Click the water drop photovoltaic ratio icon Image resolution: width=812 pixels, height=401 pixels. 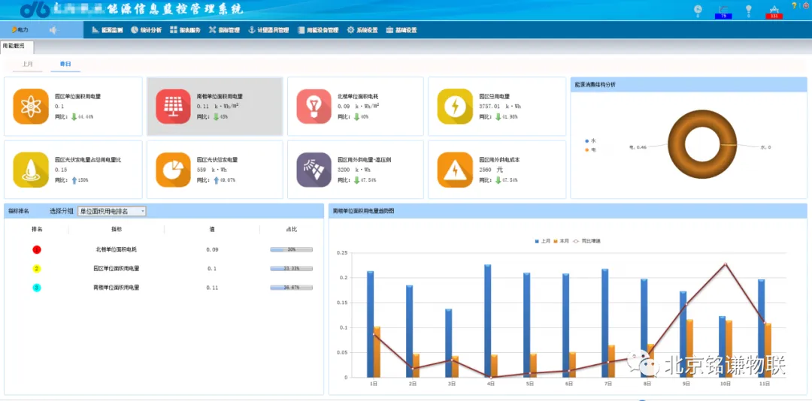click(x=31, y=170)
